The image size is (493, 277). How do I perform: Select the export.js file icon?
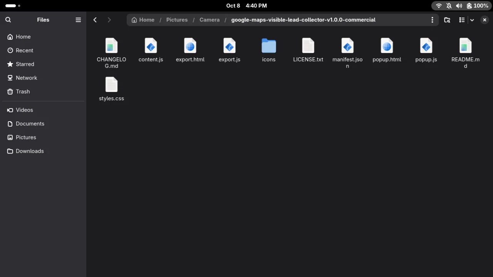click(229, 46)
